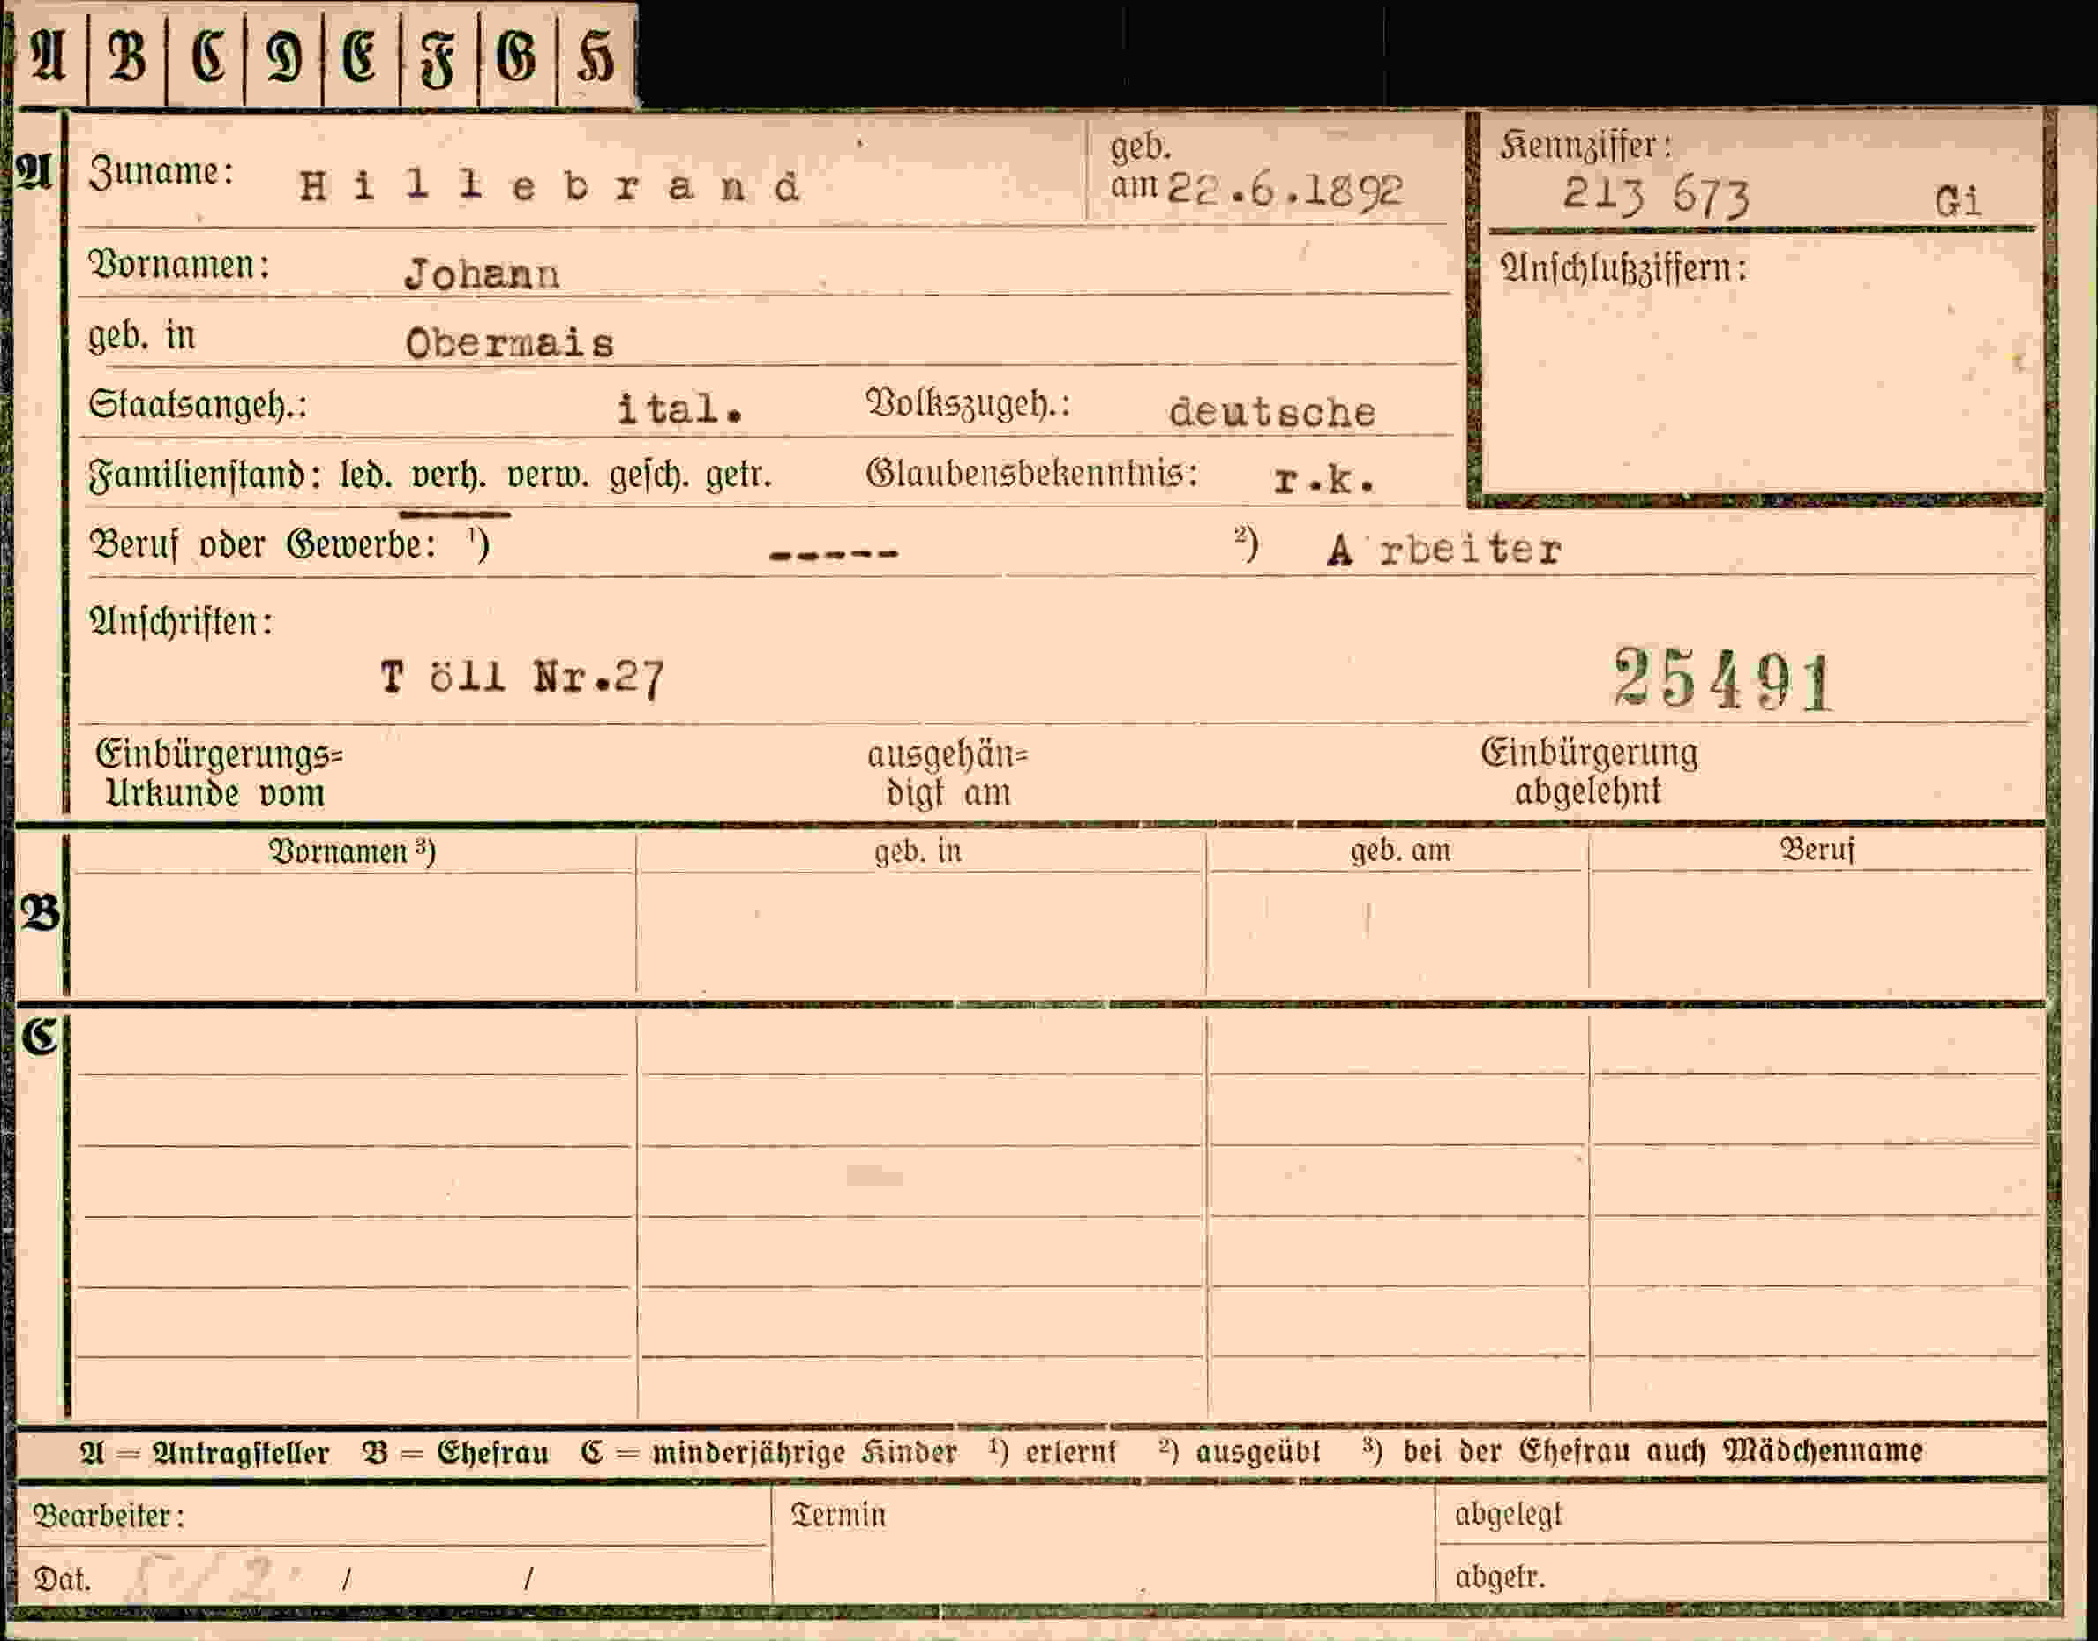
Task: Select index tab letter G
Action: pyautogui.click(x=517, y=56)
